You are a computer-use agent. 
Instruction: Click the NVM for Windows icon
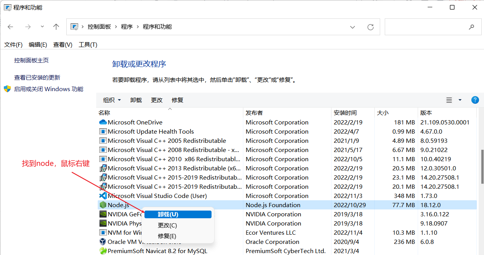103,233
